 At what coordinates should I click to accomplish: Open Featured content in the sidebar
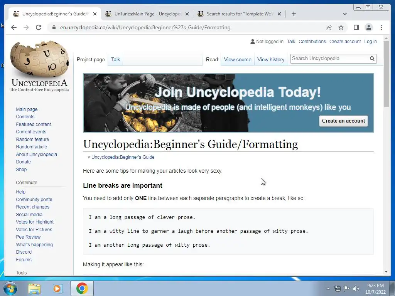(34, 124)
